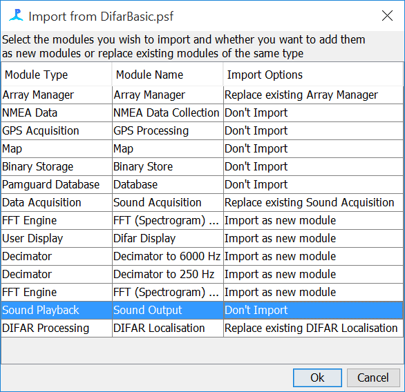
Task: Click the Import Options column header
Action: (x=313, y=75)
